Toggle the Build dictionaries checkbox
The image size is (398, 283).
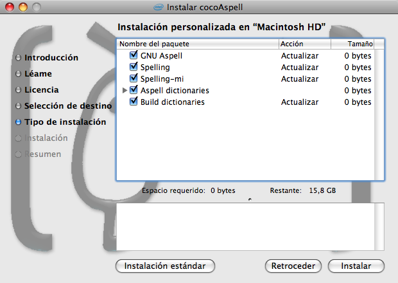click(x=134, y=102)
